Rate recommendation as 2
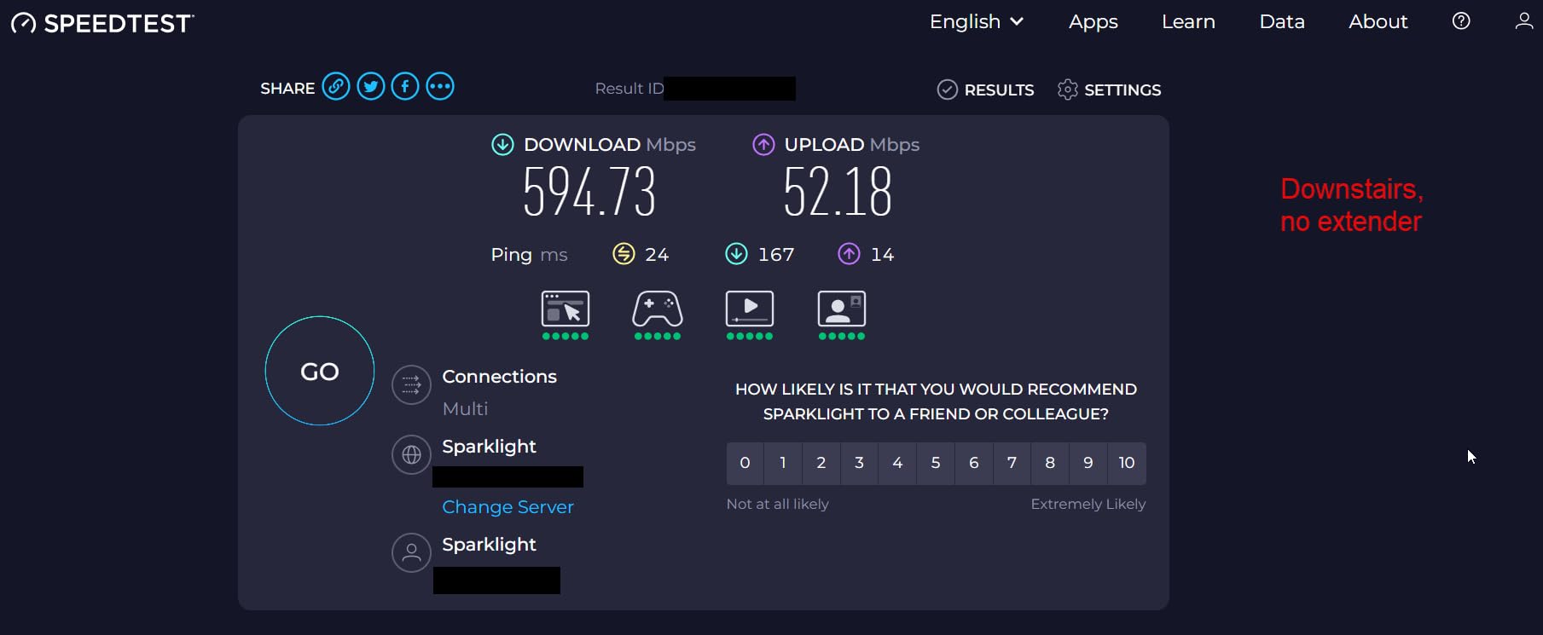Screen dimensions: 1543x635 pyautogui.click(x=821, y=463)
